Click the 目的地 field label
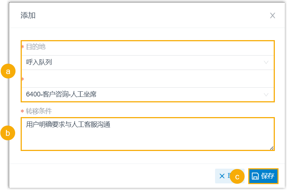The image size is (287, 190). coord(36,47)
